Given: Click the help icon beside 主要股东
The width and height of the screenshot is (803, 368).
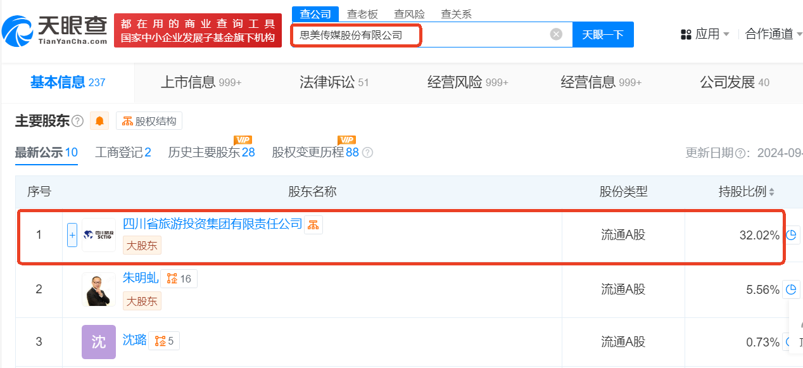Looking at the screenshot, I should tap(78, 121).
